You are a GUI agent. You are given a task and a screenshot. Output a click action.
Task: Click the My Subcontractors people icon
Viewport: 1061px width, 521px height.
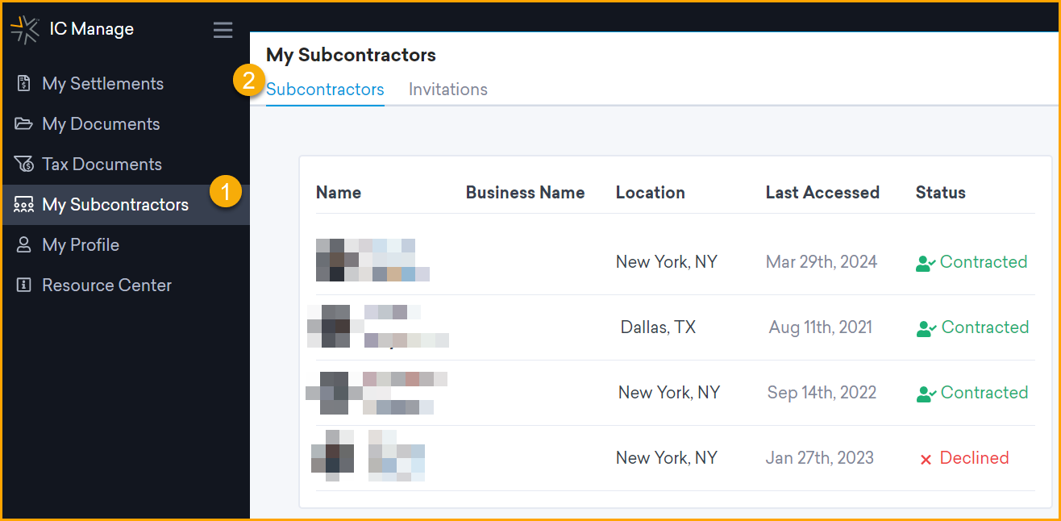[24, 205]
